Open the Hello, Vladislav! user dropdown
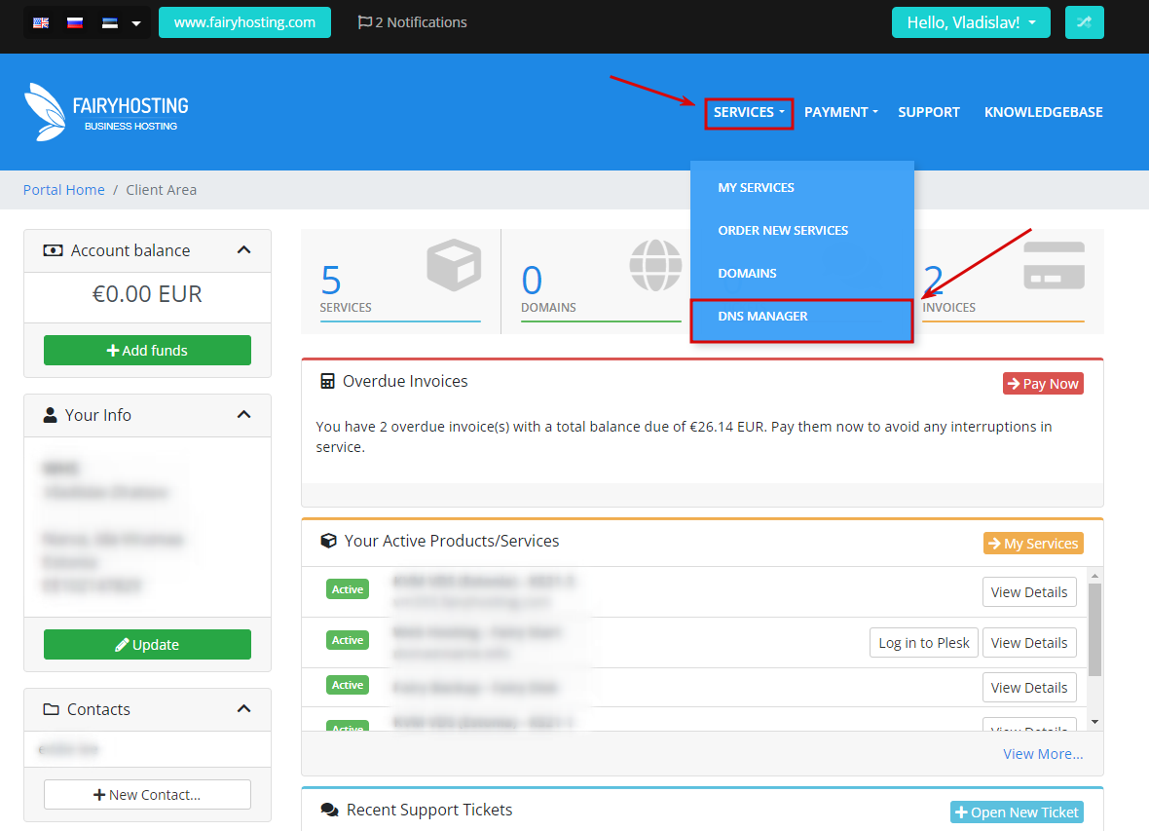Image resolution: width=1149 pixels, height=831 pixels. coord(970,22)
